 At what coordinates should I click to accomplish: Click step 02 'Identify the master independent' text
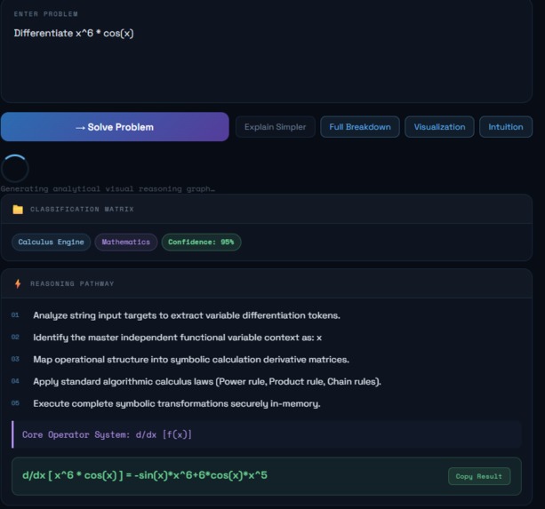point(177,338)
